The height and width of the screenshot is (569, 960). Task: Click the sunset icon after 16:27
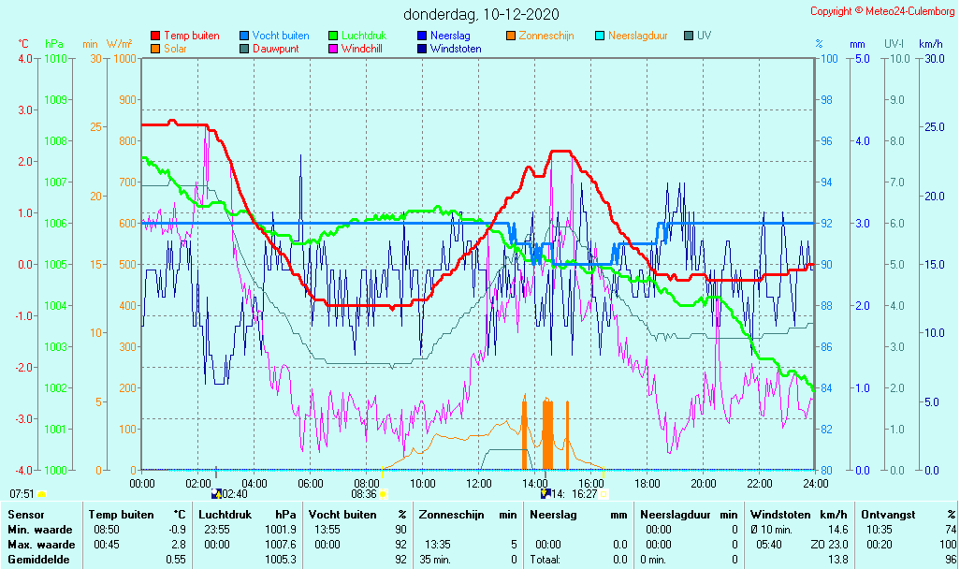tap(604, 494)
